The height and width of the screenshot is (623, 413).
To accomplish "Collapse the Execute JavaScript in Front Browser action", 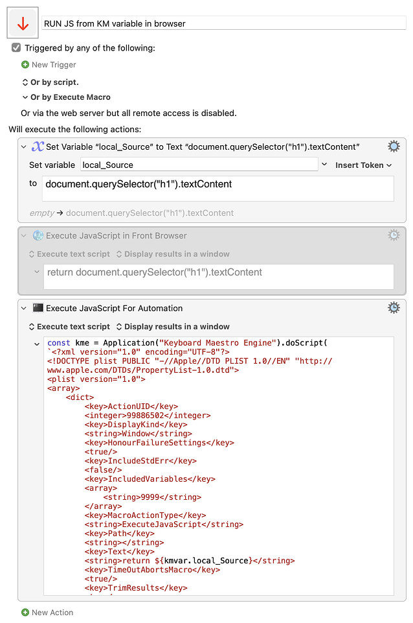I will pos(24,235).
